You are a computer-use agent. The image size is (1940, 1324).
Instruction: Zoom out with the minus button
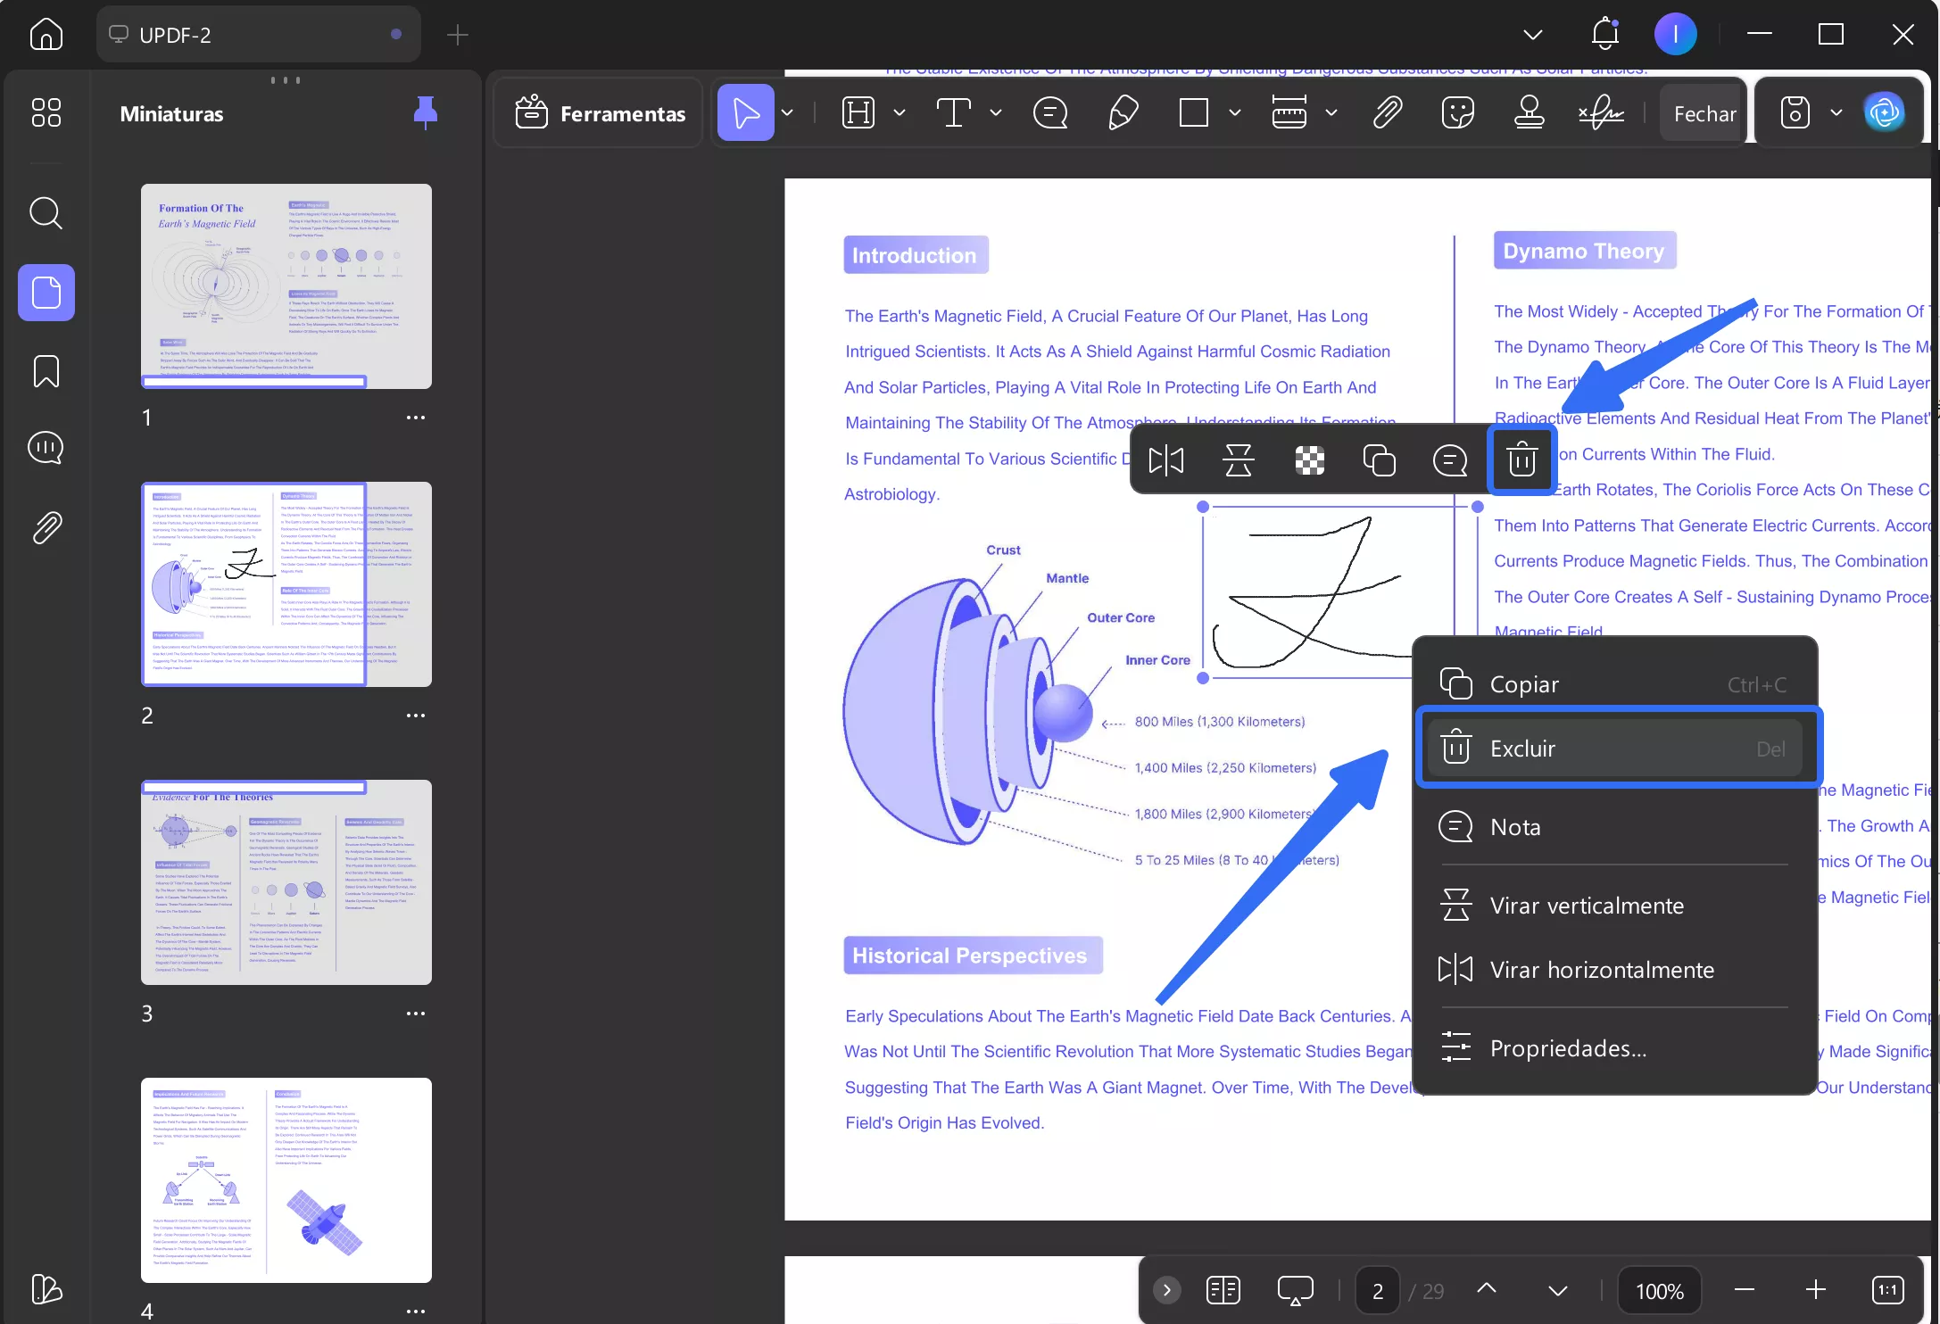tap(1745, 1290)
